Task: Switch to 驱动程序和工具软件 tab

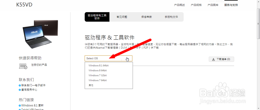Action: 97,17
